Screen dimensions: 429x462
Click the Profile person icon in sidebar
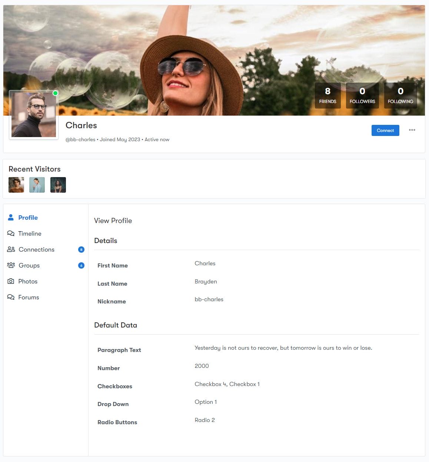11,217
